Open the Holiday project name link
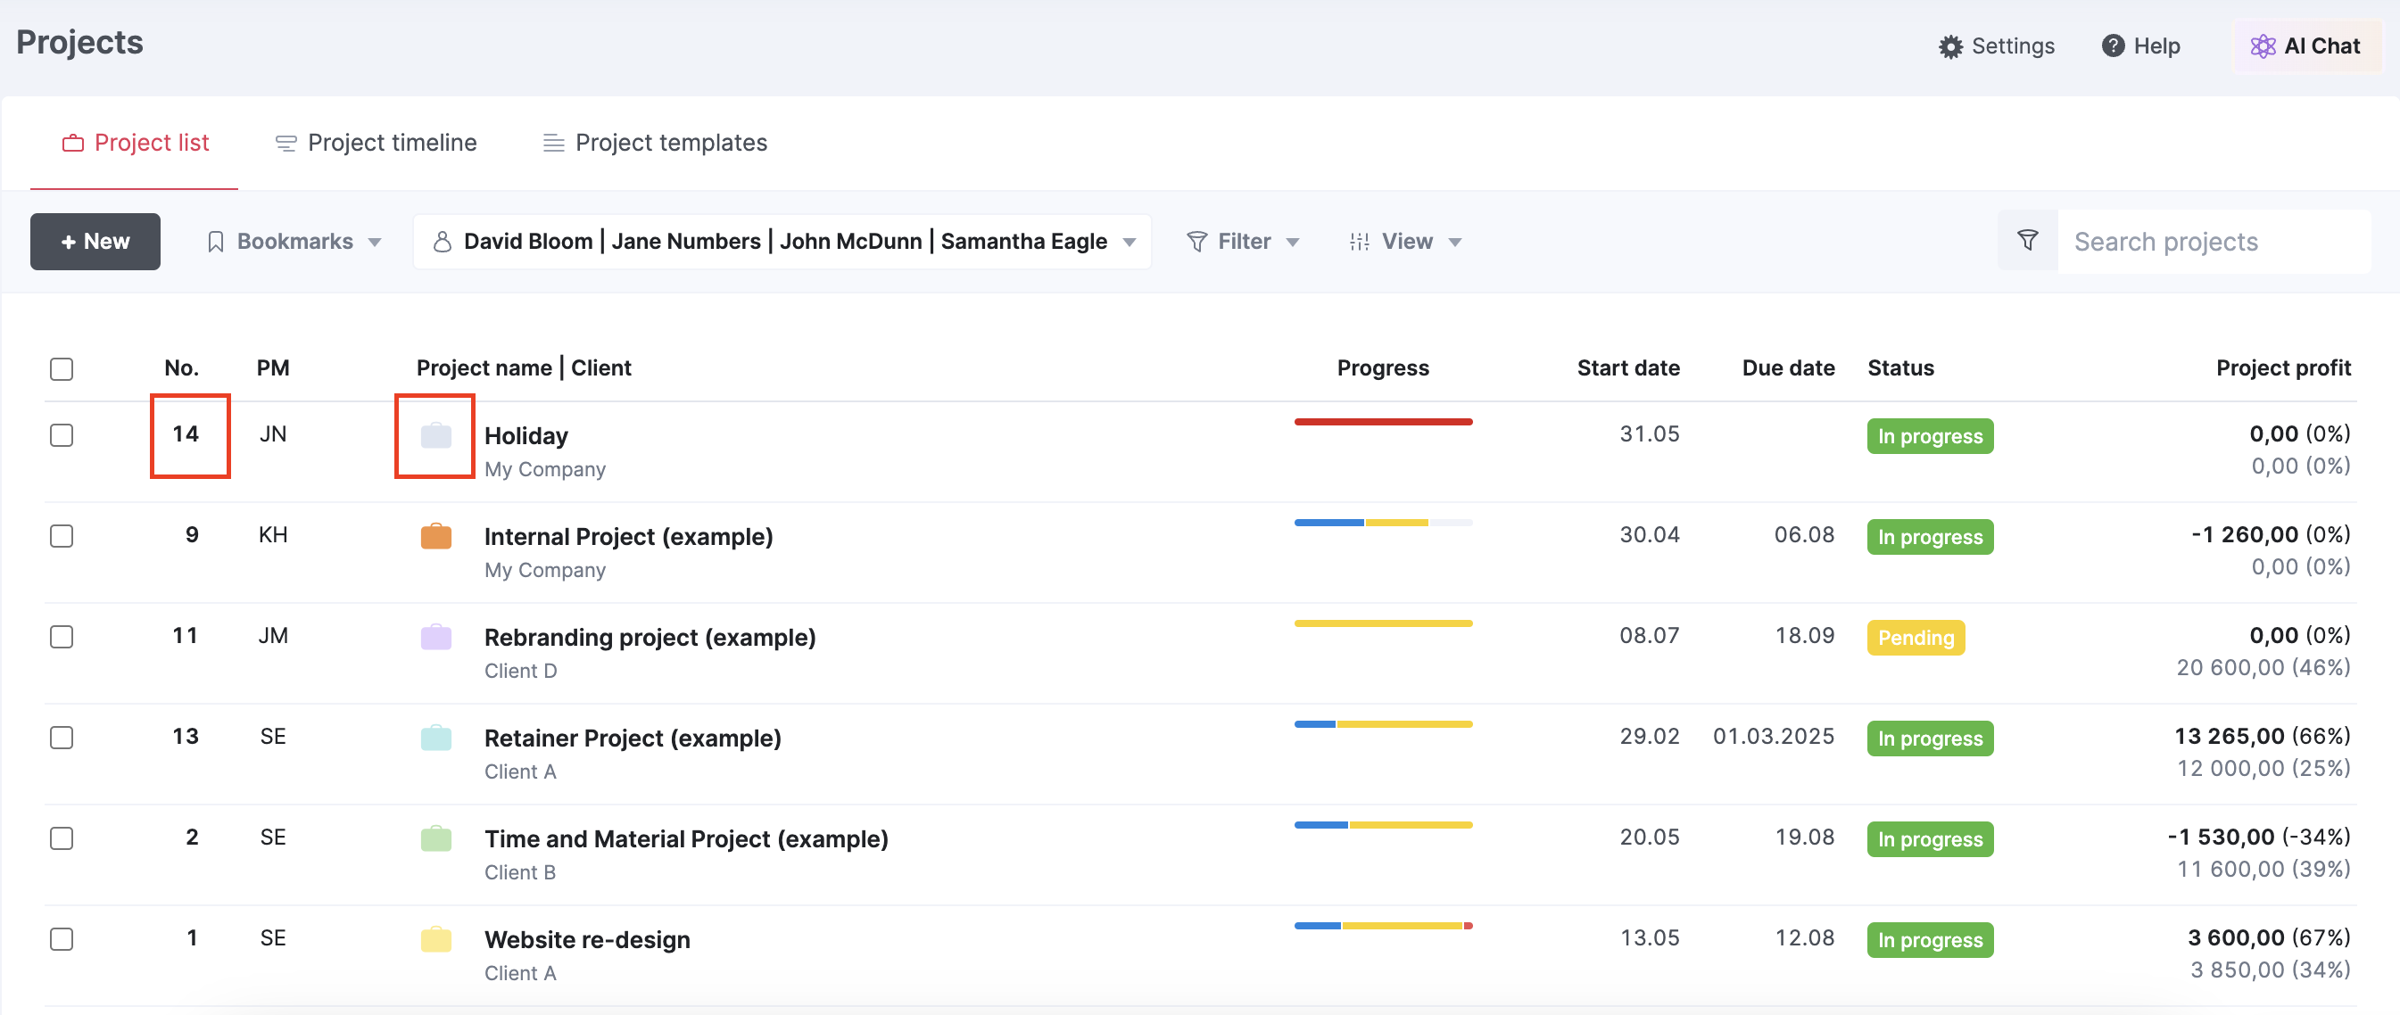 (526, 436)
